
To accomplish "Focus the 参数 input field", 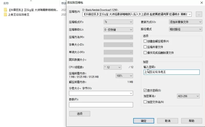I will (x=101, y=105).
